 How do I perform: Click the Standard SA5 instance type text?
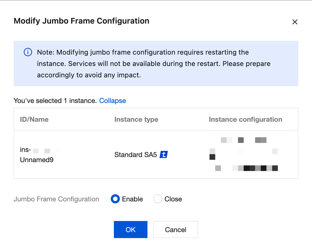136,155
